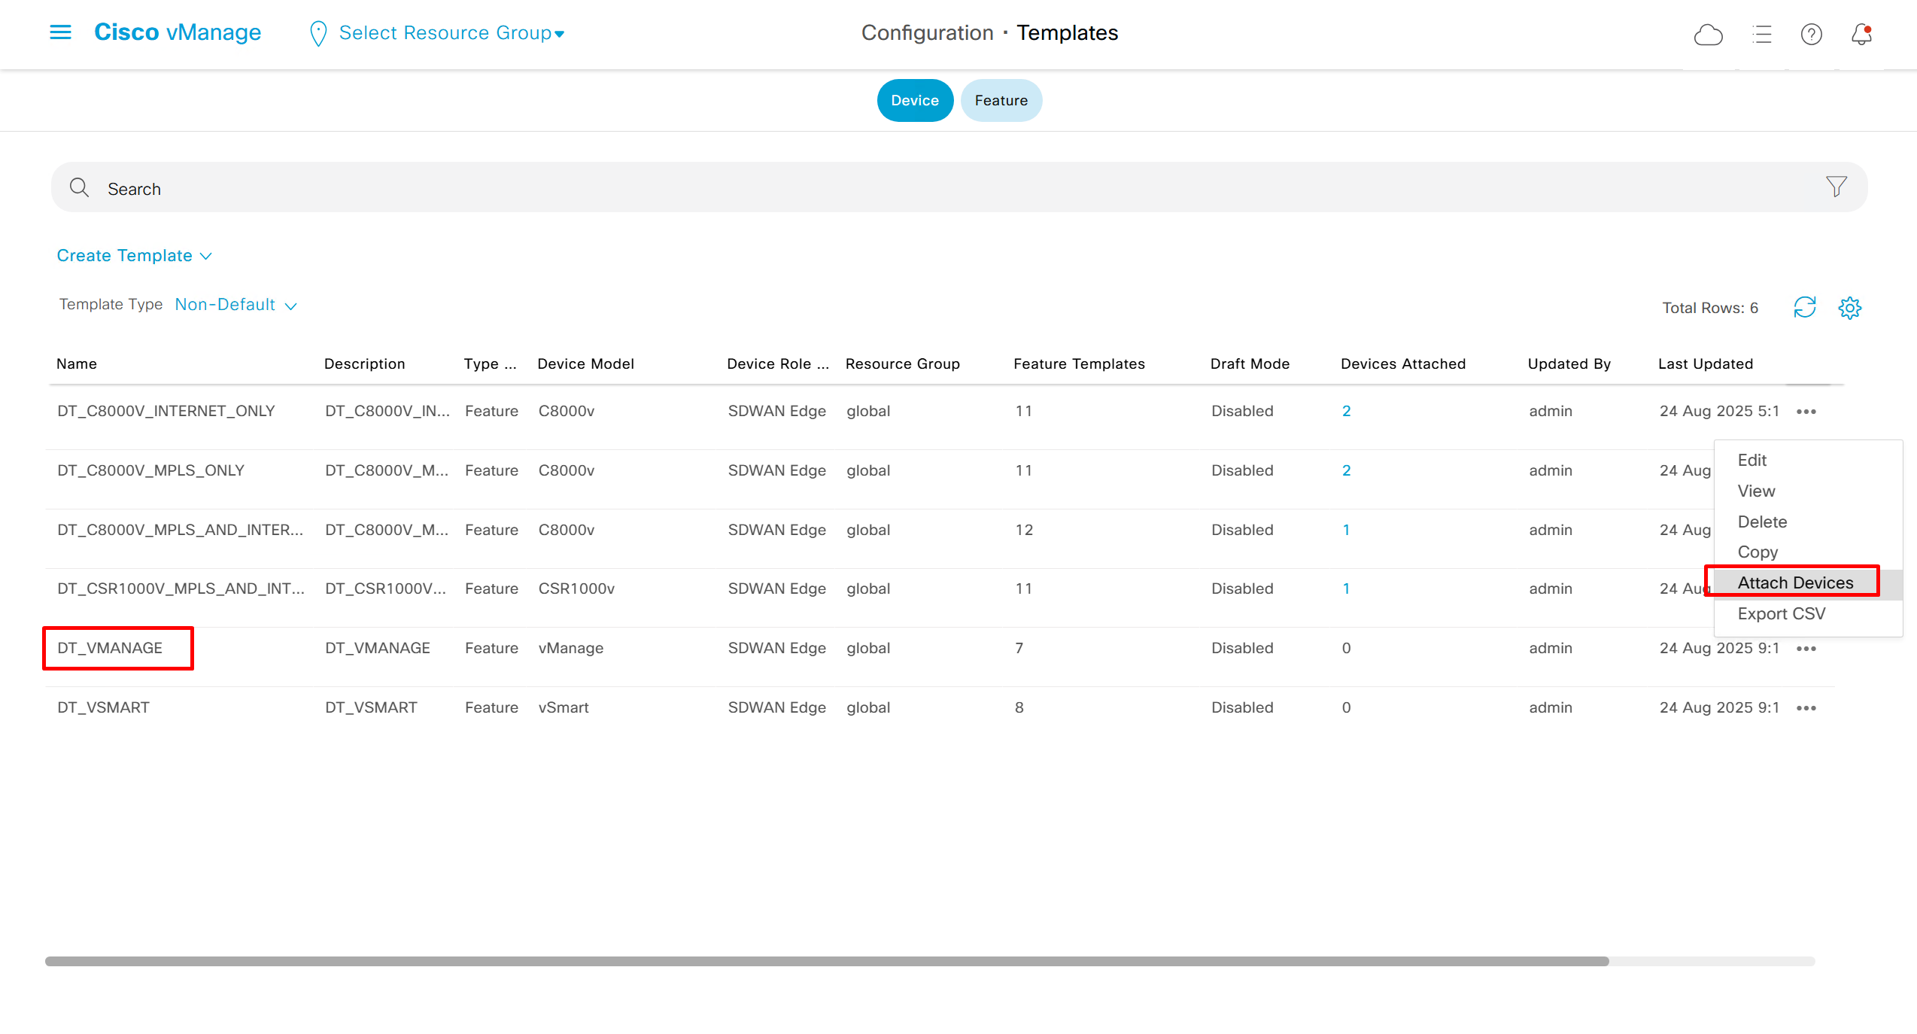Screen dimensions: 1917x1034
Task: Click the help question mark icon
Action: [1811, 35]
